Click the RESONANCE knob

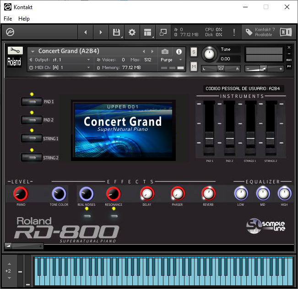point(114,194)
